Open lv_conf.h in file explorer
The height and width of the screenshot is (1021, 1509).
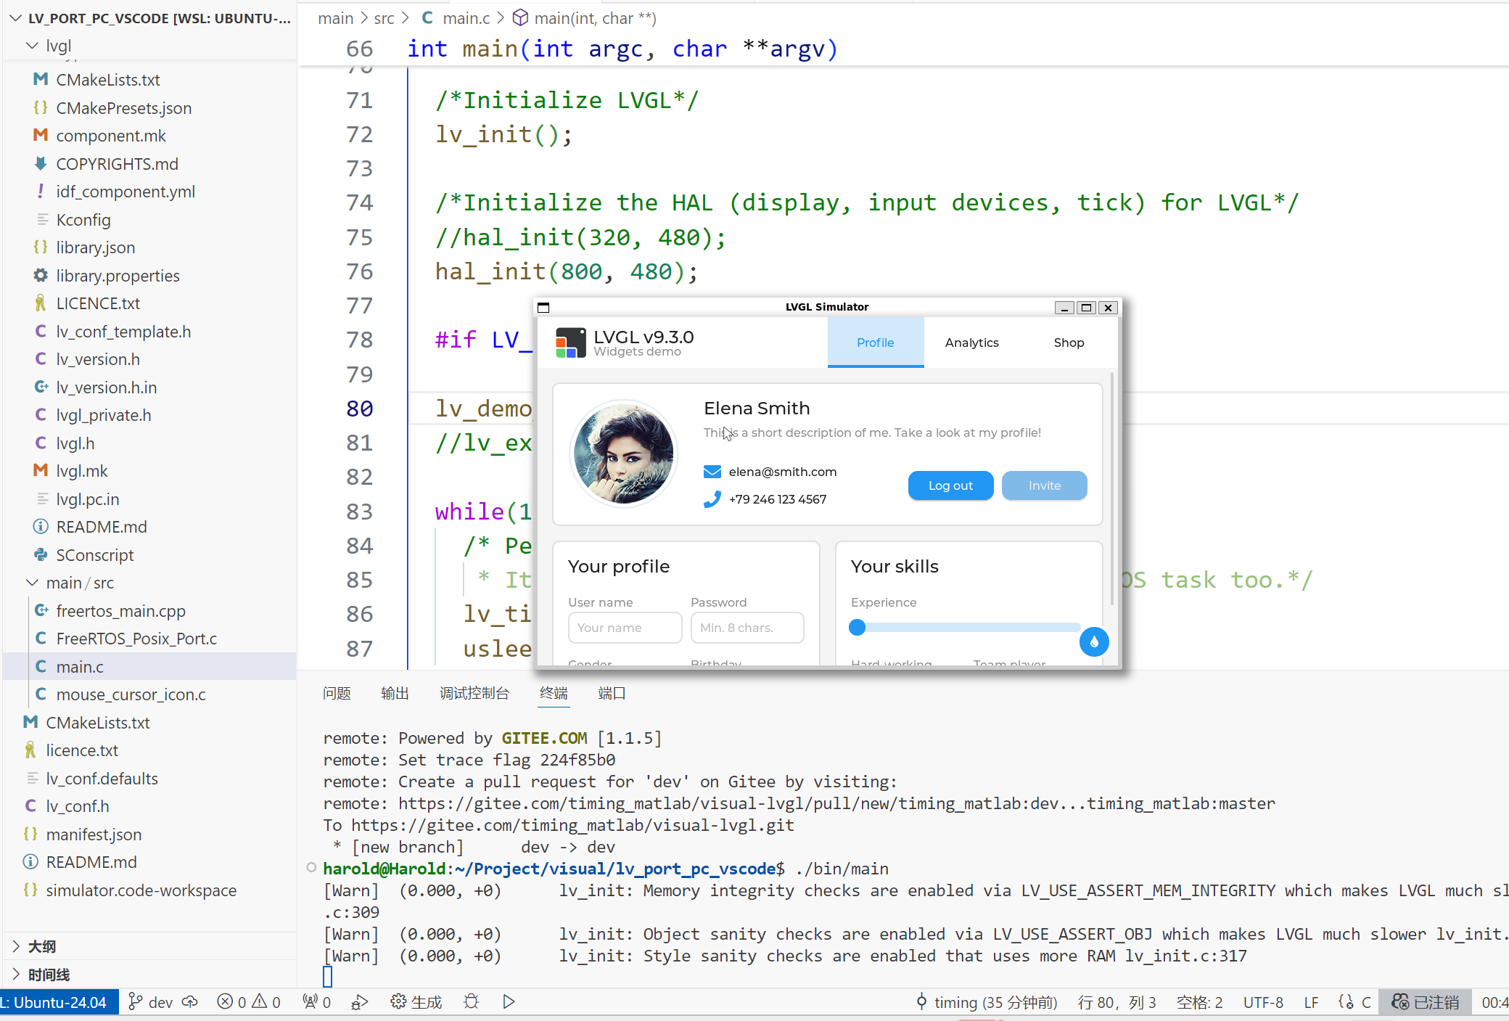tap(77, 806)
